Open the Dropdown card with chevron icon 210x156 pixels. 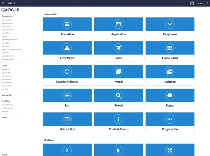click(170, 28)
